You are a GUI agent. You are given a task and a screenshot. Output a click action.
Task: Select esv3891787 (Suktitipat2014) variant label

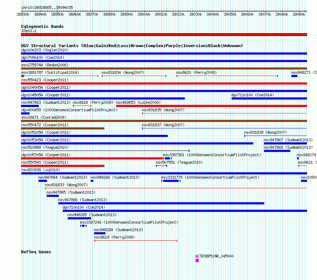pyautogui.click(x=50, y=72)
